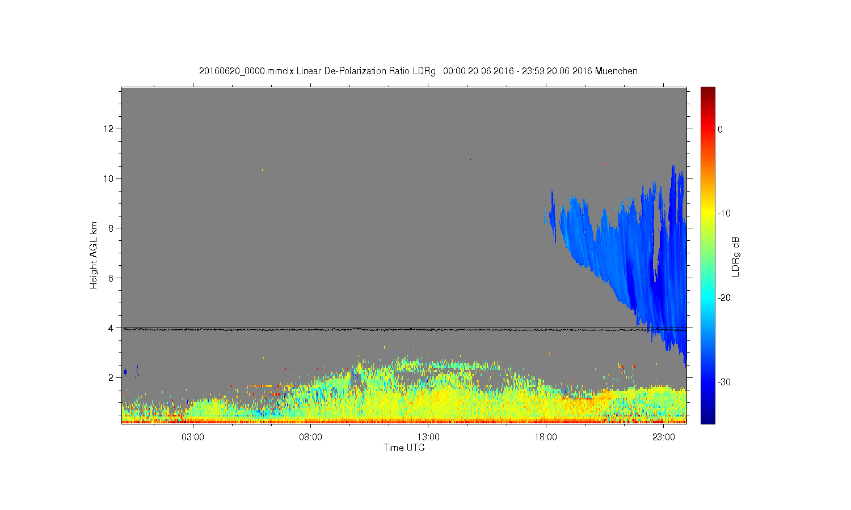
Task: Select the 18:00 time tick label
Action: [x=546, y=437]
